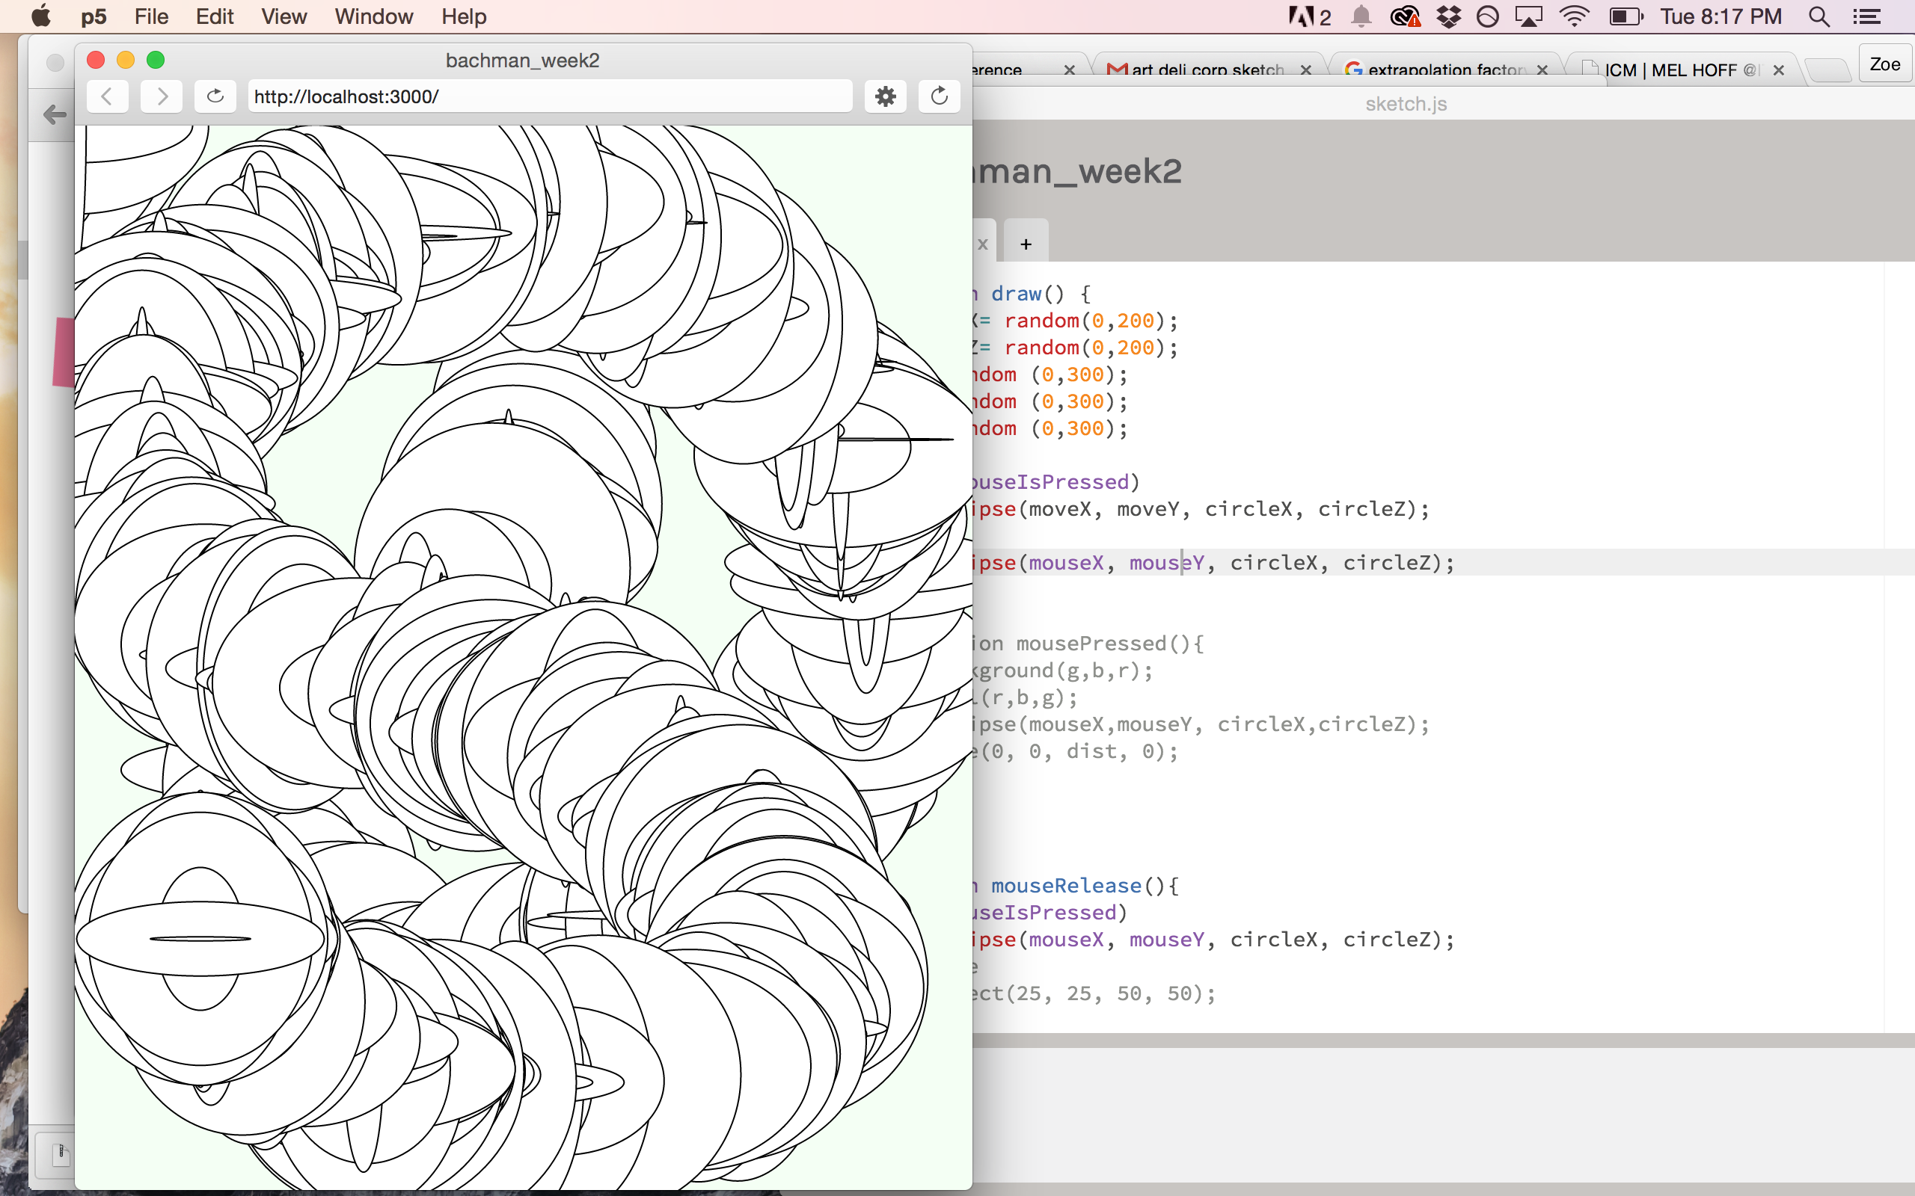Click the forward arrow in preview window
The height and width of the screenshot is (1196, 1915).
(x=162, y=96)
